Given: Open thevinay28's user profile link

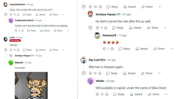Looking at the screenshot, I should coord(109,35).
